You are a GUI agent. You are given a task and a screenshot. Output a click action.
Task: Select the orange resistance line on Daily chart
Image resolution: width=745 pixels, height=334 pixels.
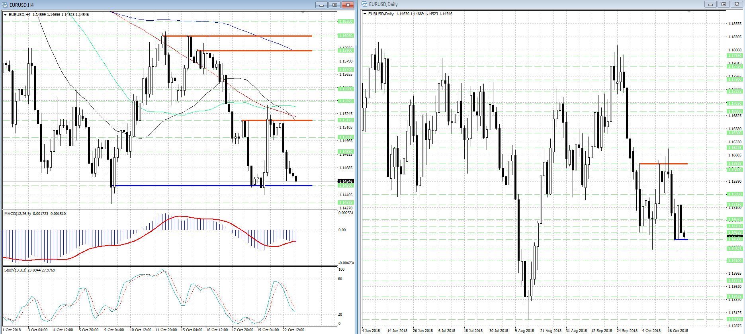point(663,164)
